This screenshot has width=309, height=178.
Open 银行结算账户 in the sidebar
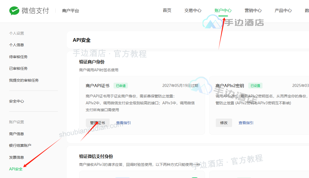coord(20,146)
